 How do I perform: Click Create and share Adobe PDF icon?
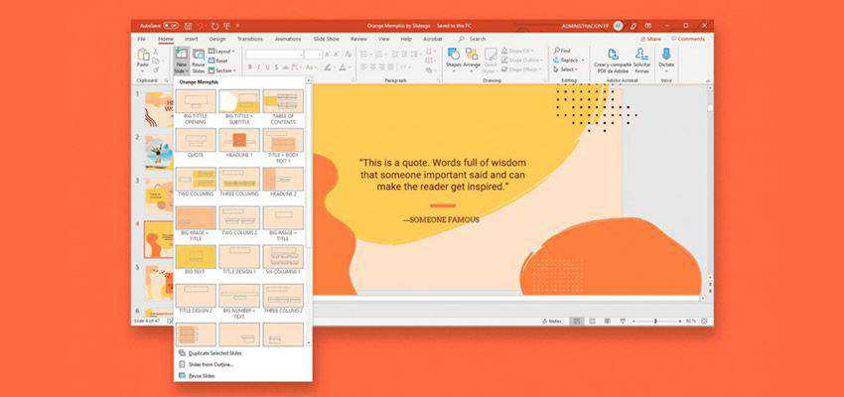point(612,58)
